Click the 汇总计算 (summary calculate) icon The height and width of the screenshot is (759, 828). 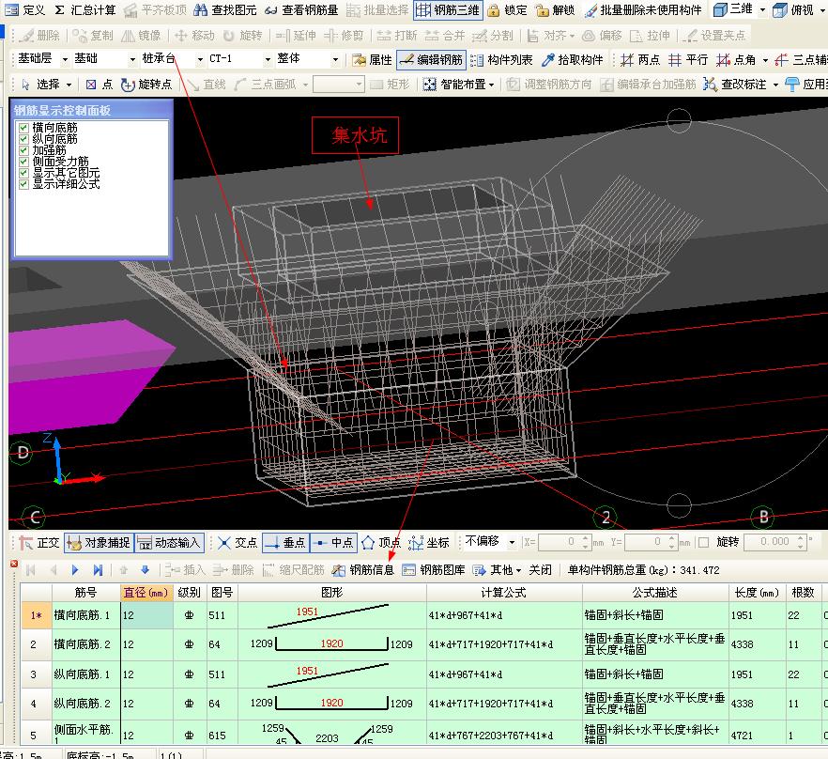85,10
